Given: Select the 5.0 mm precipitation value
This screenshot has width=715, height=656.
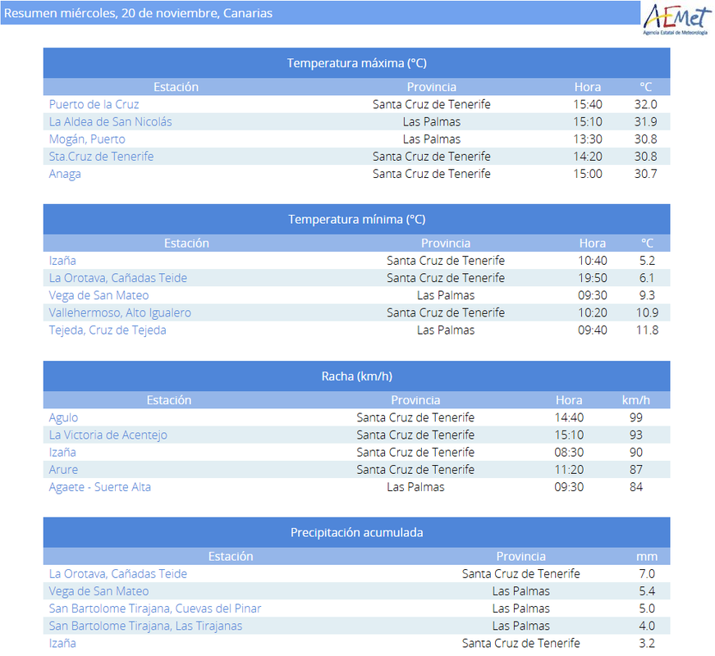Looking at the screenshot, I should coord(647,608).
